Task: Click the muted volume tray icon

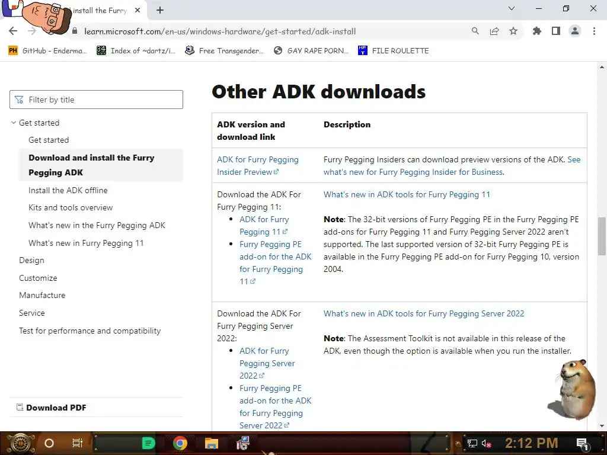Action: (x=486, y=443)
